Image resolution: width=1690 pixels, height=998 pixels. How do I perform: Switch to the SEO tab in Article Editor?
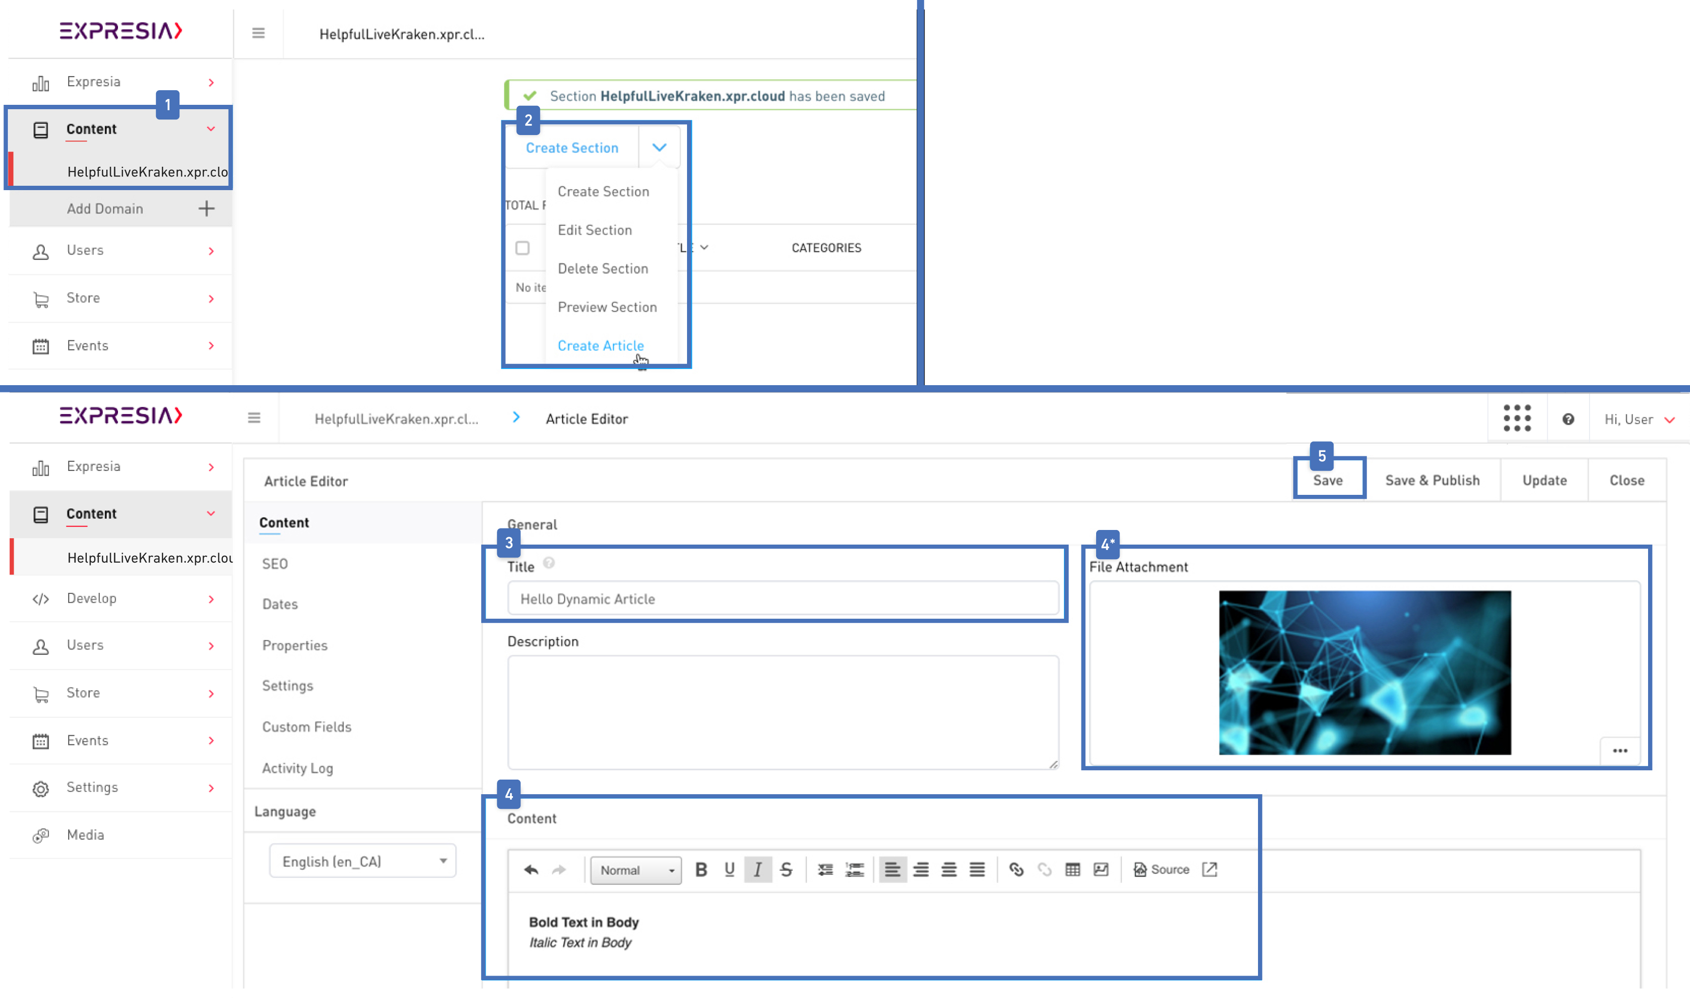(x=275, y=563)
